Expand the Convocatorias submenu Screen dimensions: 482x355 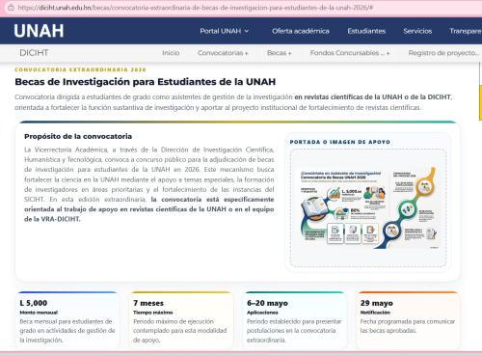223,53
